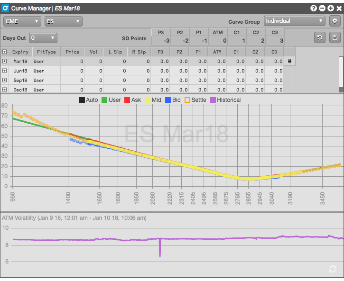Click the User FitType cell for Jun18

pos(46,71)
